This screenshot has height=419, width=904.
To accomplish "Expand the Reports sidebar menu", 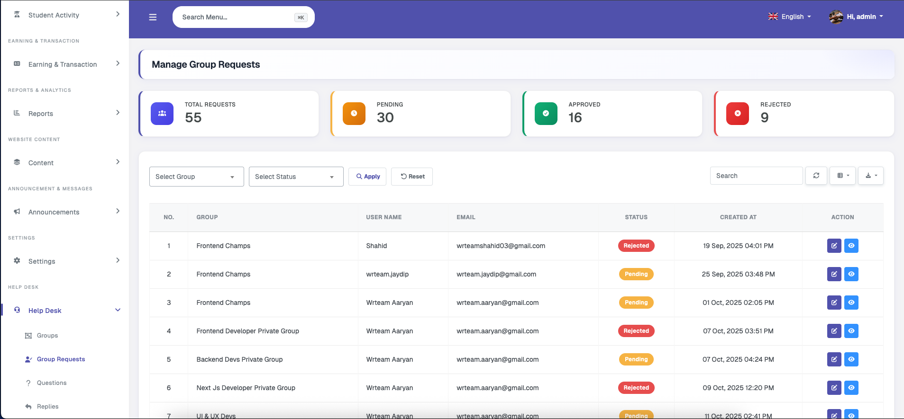I will point(64,114).
